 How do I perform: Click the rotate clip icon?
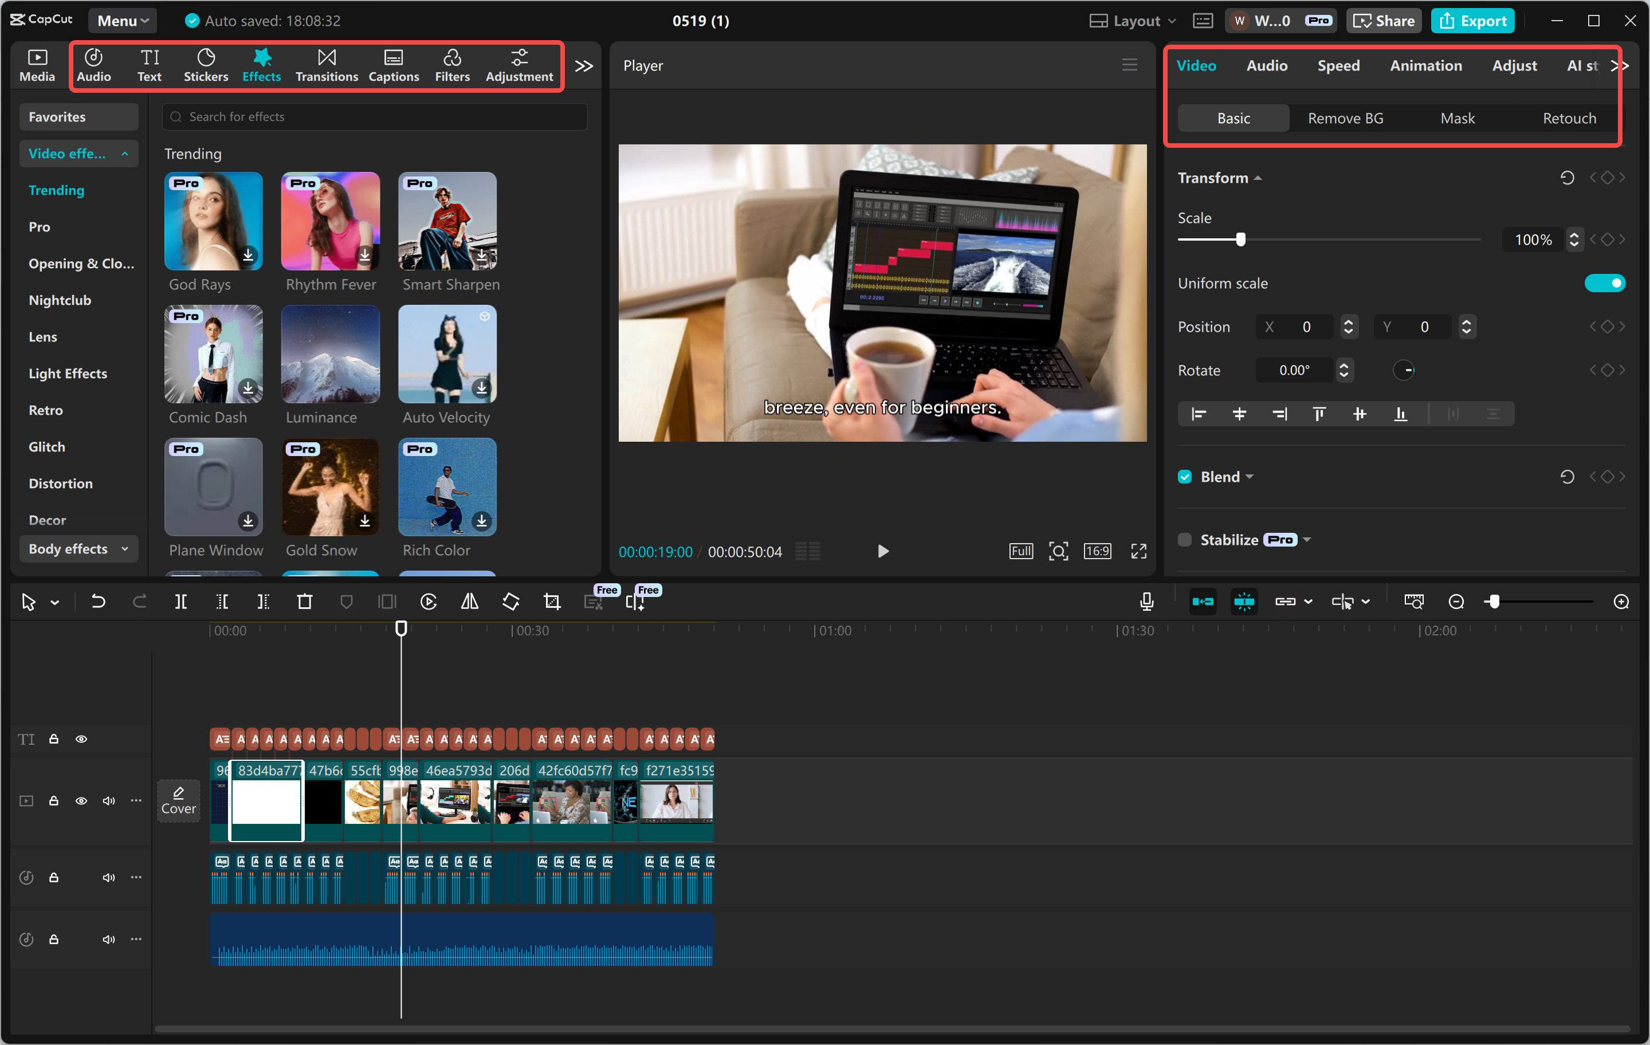(510, 602)
